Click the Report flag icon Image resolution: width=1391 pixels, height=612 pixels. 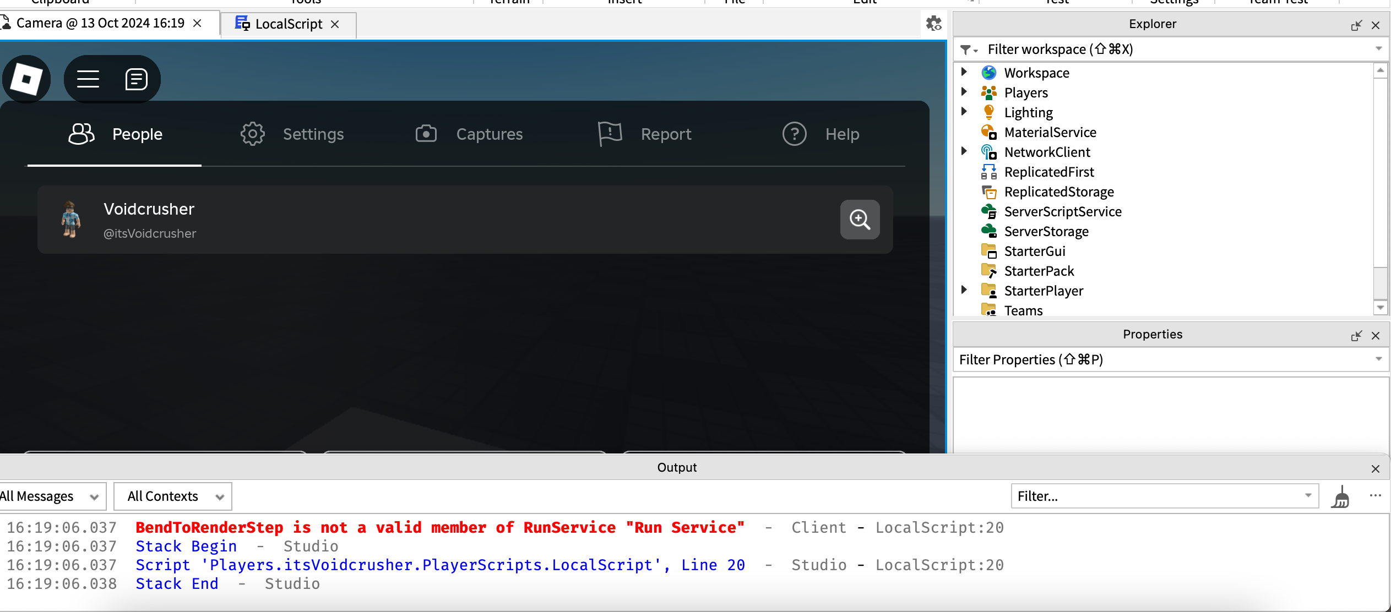click(x=610, y=134)
